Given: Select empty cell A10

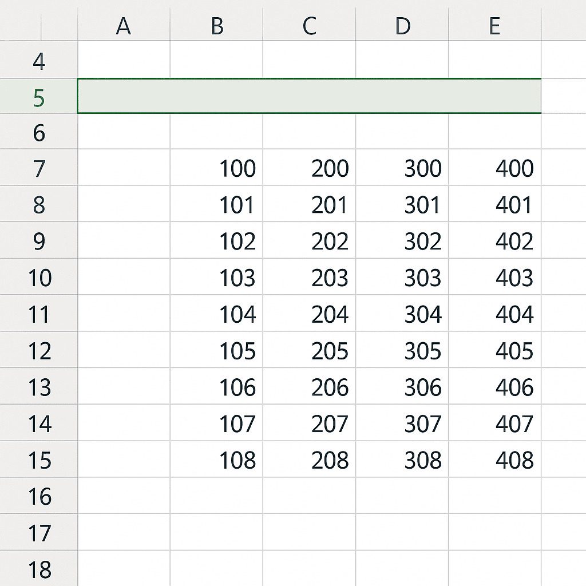Looking at the screenshot, I should point(124,278).
